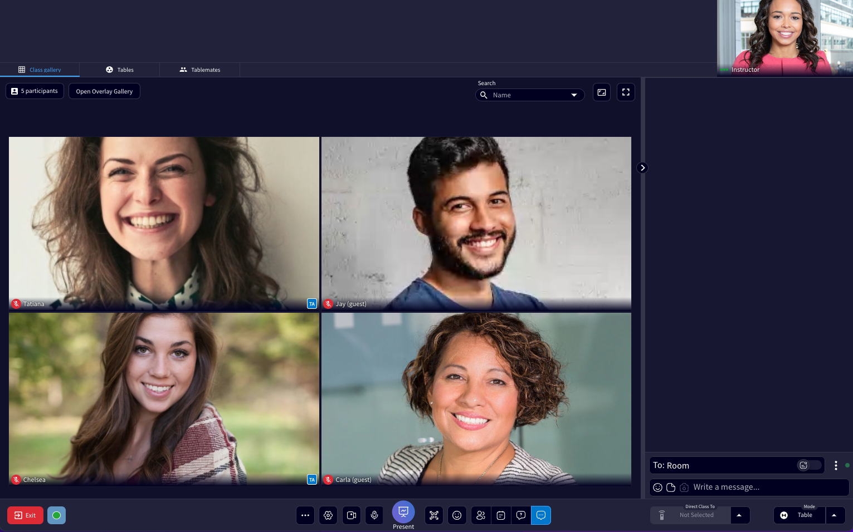Image resolution: width=853 pixels, height=532 pixels.
Task: Click the fullscreen icon near Search
Action: tap(626, 92)
